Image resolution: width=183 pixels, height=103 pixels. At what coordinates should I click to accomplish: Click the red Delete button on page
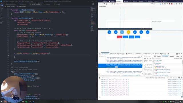pyautogui.click(x=119, y=37)
